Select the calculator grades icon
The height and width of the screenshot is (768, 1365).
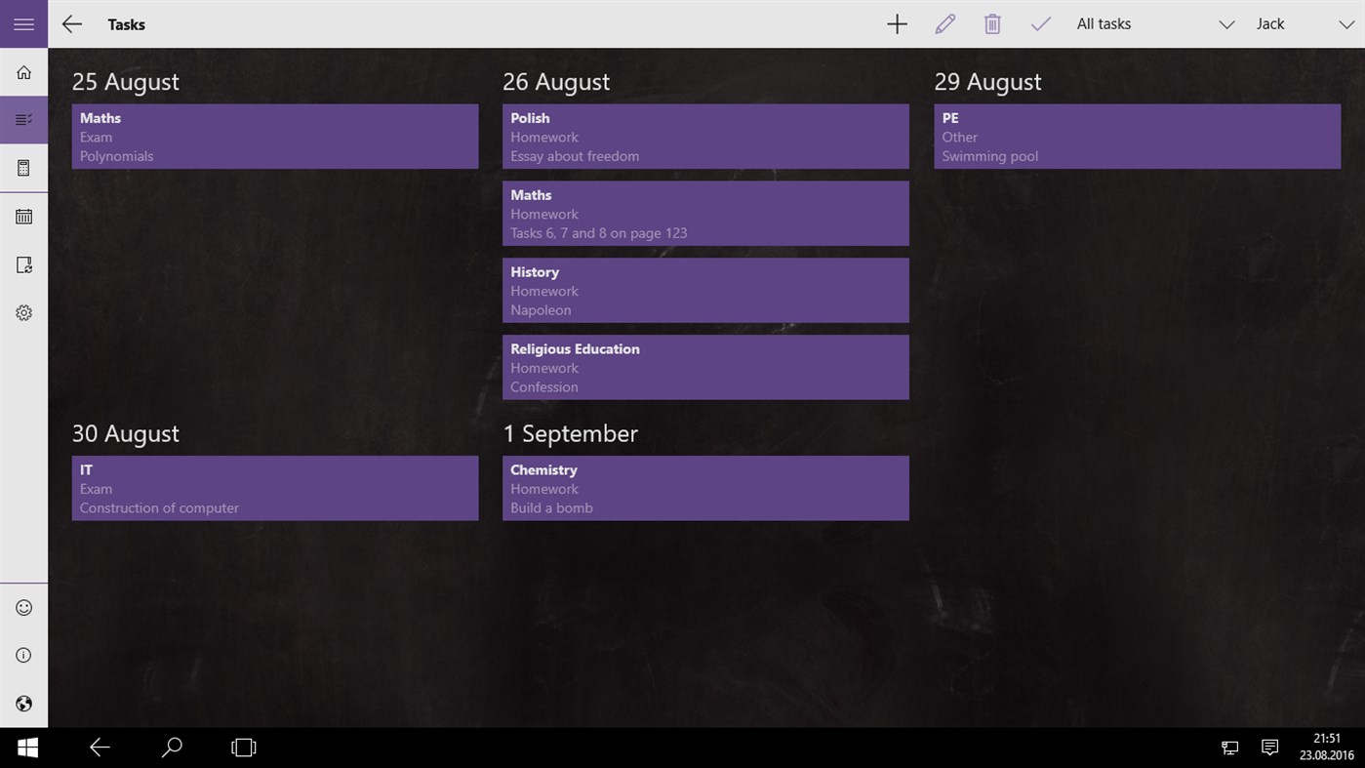tap(23, 167)
